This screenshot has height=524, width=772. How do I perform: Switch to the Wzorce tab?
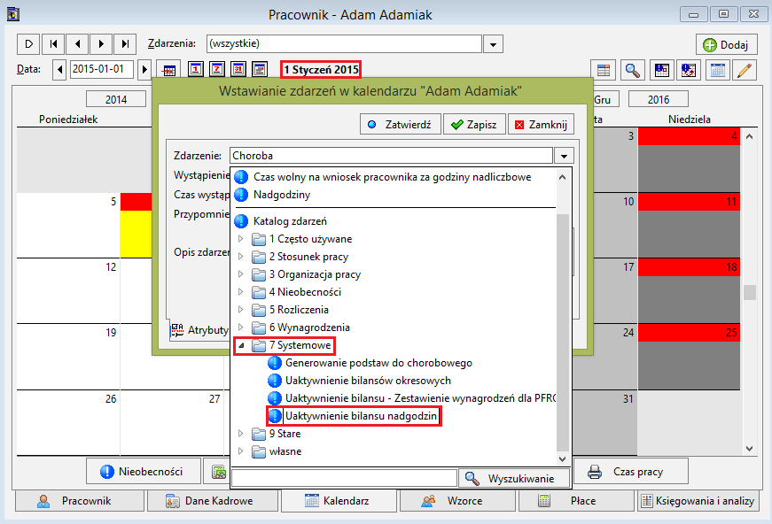(x=457, y=501)
